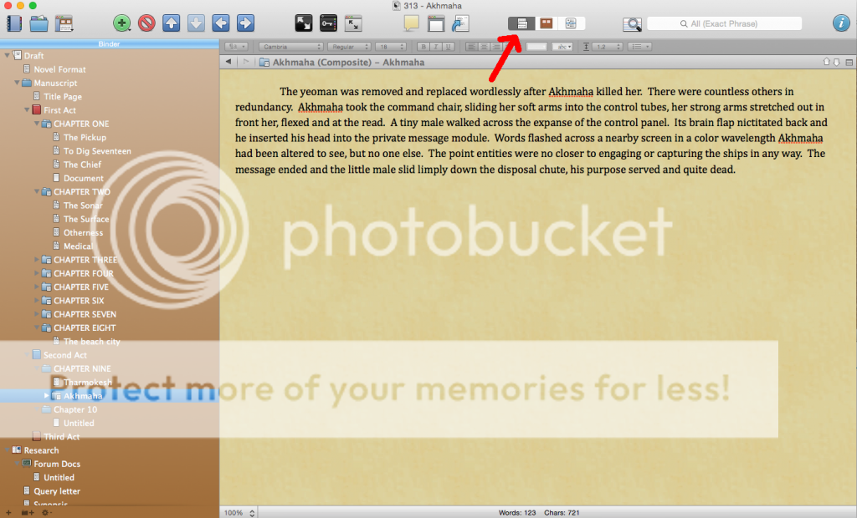857x518 pixels.
Task: Click the window full screen icon
Action: coord(353,23)
